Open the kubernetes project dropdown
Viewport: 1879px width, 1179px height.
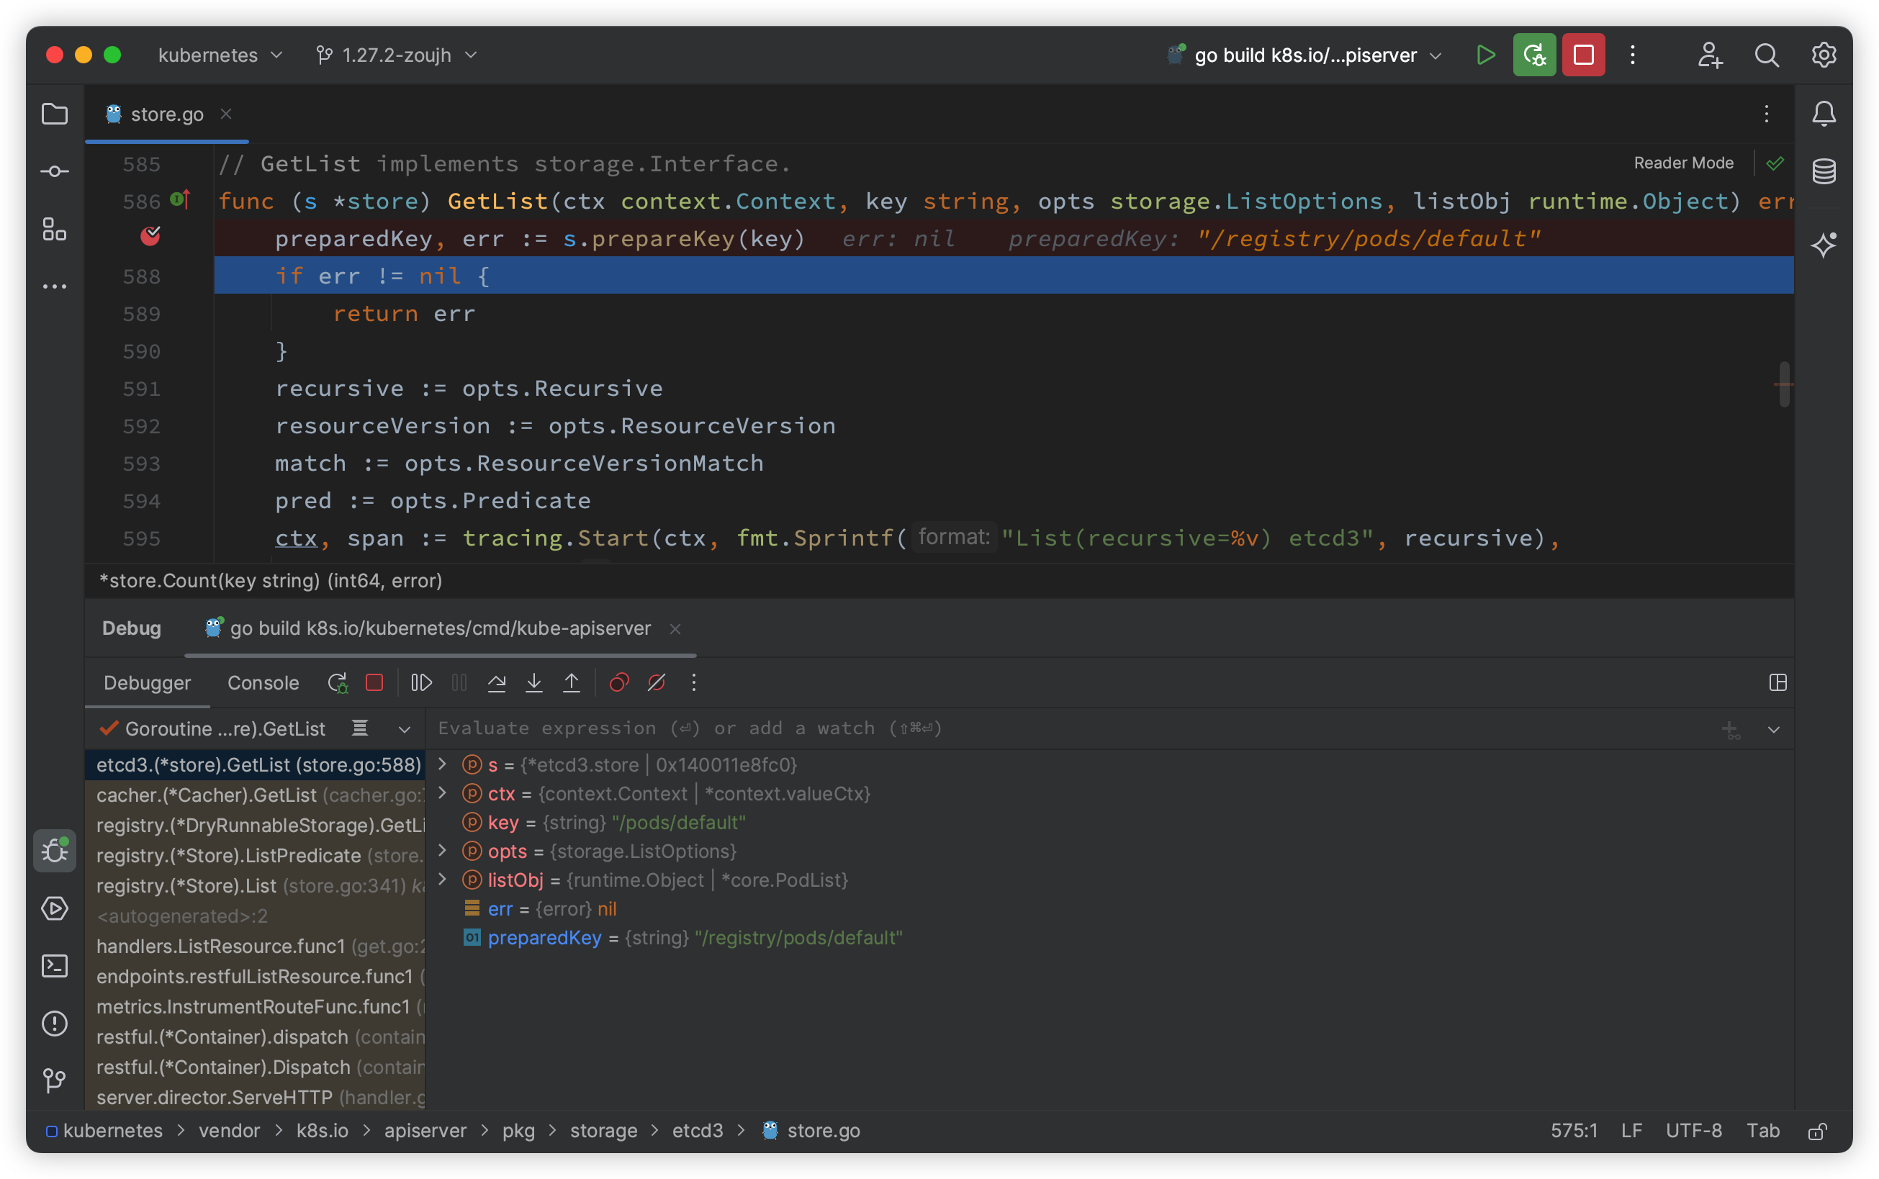click(x=220, y=55)
